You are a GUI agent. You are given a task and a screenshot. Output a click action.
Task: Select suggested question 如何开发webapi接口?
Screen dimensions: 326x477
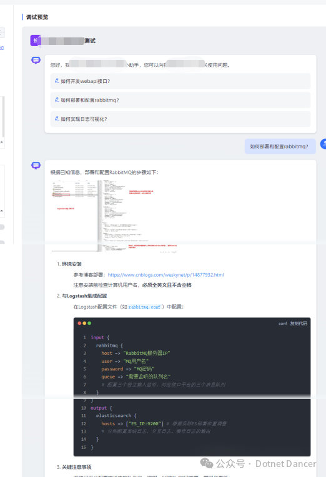180,81
